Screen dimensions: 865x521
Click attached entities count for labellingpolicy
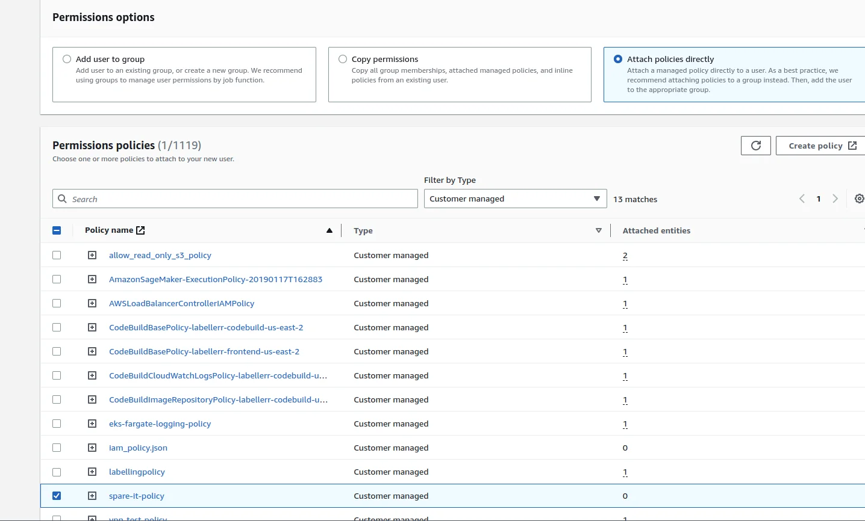[625, 472]
